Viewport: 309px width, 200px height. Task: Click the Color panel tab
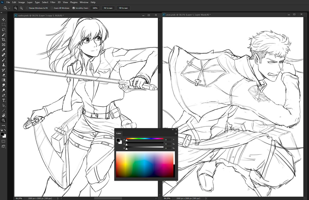tap(119, 133)
